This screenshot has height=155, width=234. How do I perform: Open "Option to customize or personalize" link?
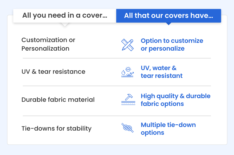pos(172,45)
